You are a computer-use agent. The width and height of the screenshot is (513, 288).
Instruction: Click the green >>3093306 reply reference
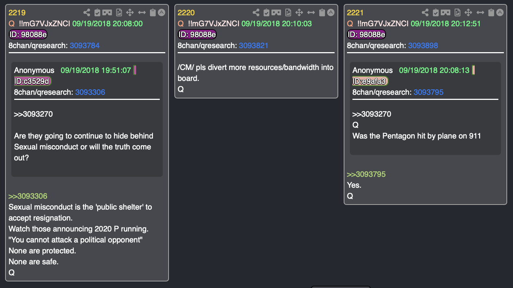point(28,196)
